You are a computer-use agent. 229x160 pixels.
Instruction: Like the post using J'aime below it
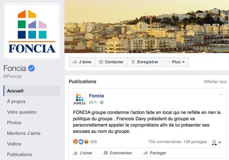pos(83,153)
